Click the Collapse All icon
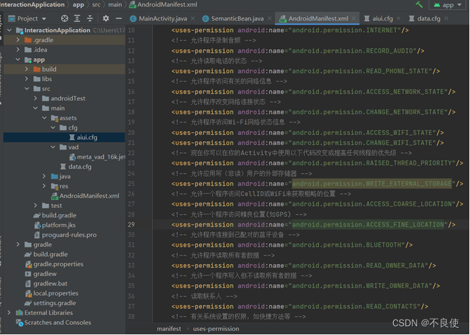 coord(90,19)
